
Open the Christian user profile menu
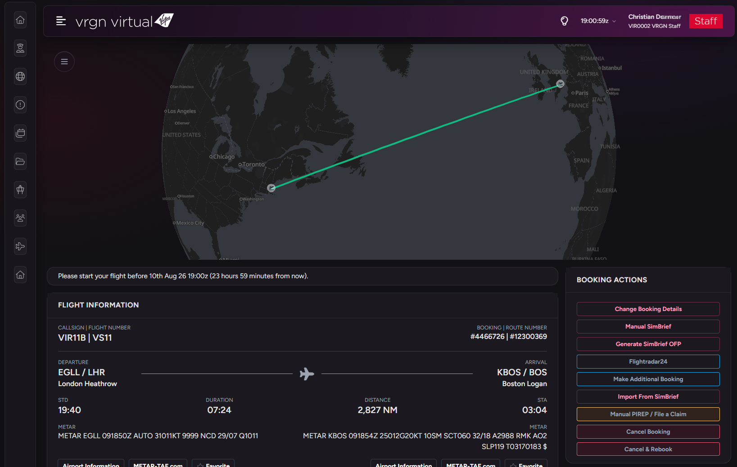coord(655,21)
